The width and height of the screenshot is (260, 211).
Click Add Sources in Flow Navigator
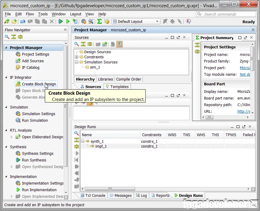[29, 61]
